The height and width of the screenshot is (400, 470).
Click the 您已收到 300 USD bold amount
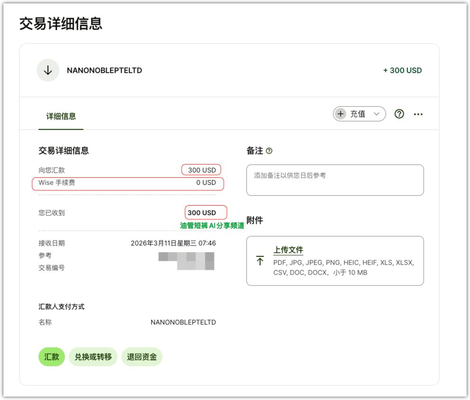tap(202, 213)
